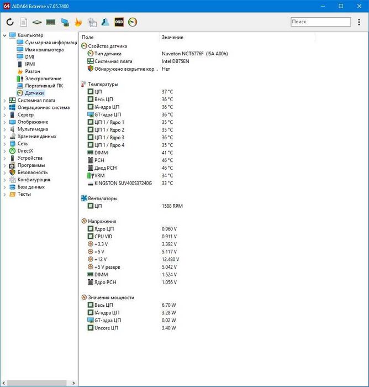Image resolution: width=369 pixels, height=387 pixels.
Task: Click the user audit toolbar icon
Action: tap(106, 22)
